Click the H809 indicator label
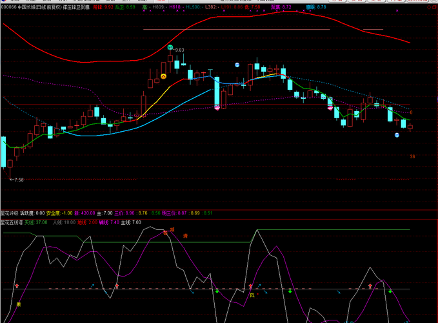438x323 pixels. tap(159, 7)
